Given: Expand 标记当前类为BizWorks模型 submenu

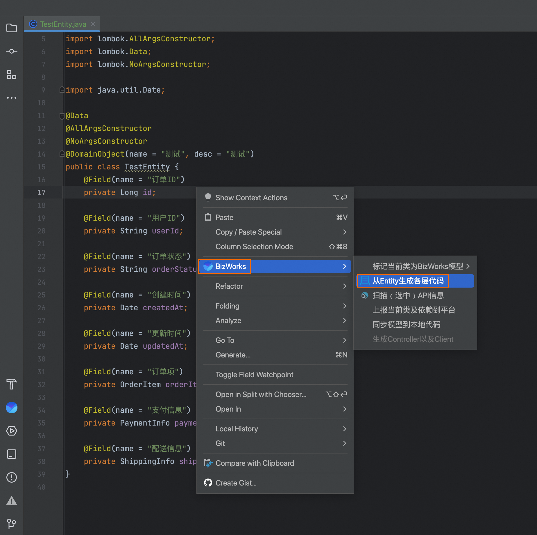Looking at the screenshot, I should coord(415,266).
